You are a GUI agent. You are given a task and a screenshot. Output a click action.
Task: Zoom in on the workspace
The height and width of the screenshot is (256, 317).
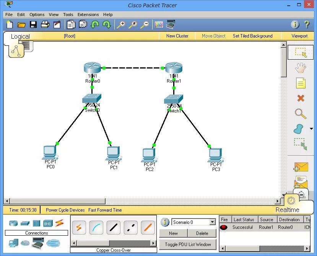pos(121,25)
